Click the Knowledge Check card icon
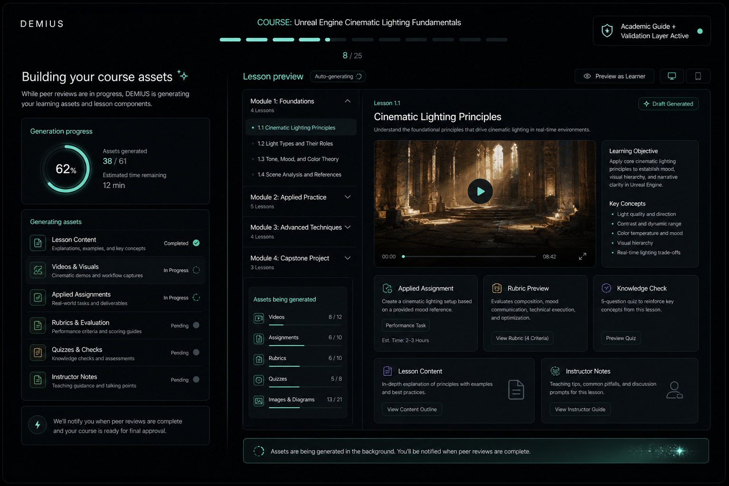The image size is (729, 486). (x=606, y=288)
